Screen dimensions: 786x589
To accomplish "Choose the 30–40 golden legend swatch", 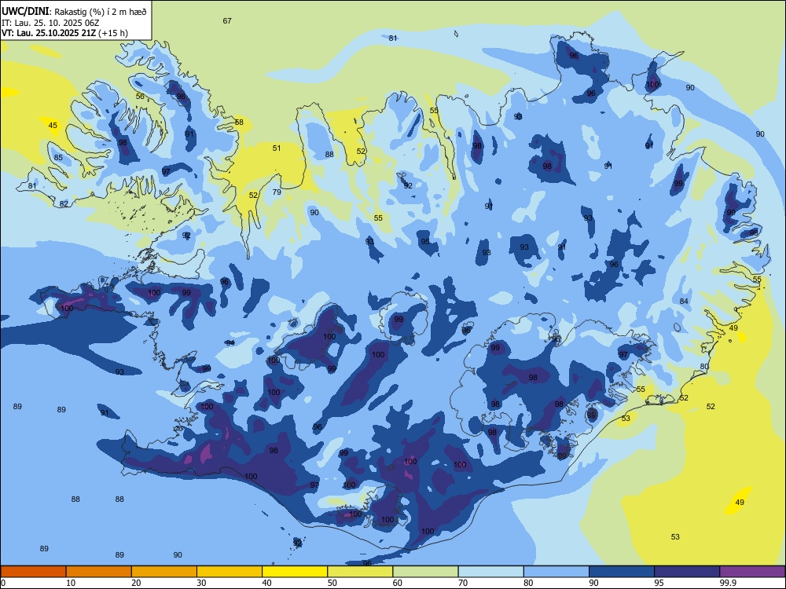I will pos(230,572).
